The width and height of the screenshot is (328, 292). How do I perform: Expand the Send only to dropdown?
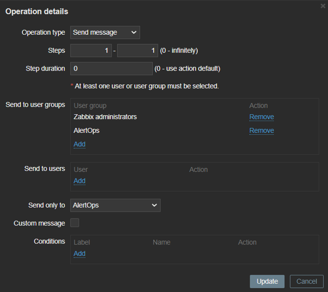click(x=116, y=205)
